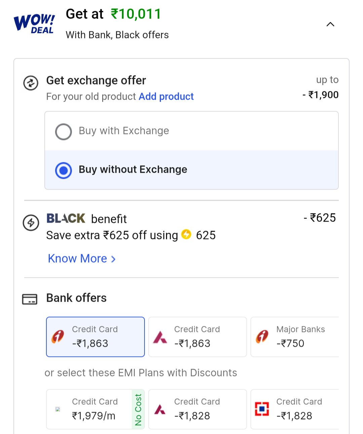This screenshot has height=434, width=363.
Task: Click the yellow supercoin icon
Action: coord(186,234)
